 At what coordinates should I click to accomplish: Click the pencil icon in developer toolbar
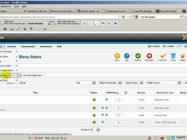(18, 29)
